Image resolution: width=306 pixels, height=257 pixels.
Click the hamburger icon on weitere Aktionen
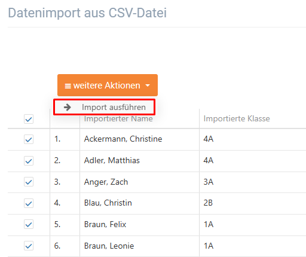pyautogui.click(x=68, y=86)
